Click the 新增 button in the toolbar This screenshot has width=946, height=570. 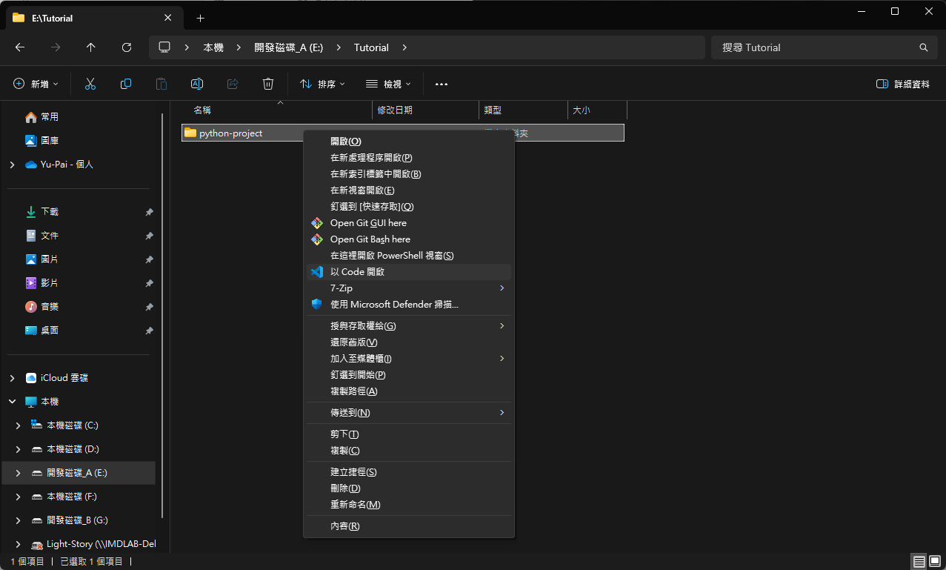click(35, 84)
